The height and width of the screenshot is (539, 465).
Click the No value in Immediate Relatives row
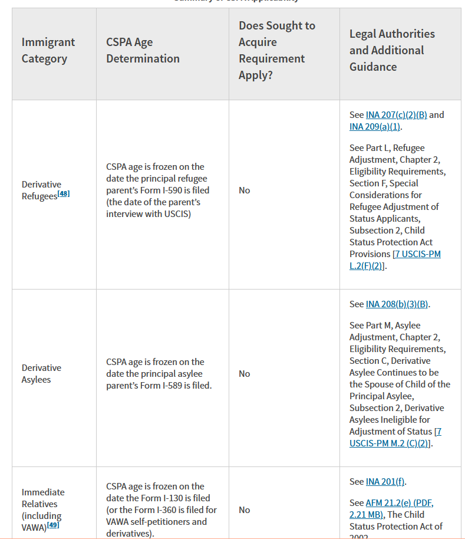coord(244,510)
